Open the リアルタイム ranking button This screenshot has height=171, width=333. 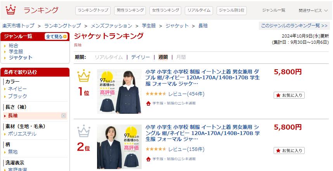(199, 10)
